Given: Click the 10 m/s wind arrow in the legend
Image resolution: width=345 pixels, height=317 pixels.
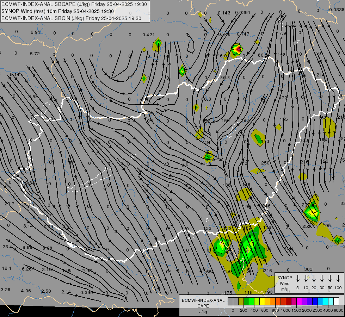Looking at the screenshot, I should (306, 278).
